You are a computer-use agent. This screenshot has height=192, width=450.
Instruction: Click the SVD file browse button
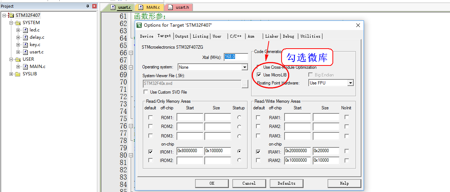click(245, 84)
